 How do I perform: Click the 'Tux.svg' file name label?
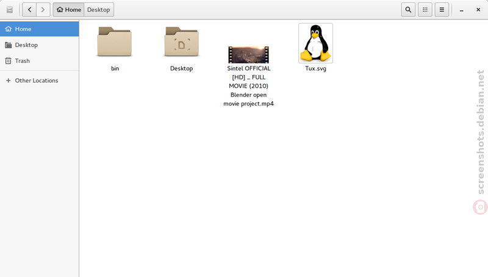click(315, 68)
